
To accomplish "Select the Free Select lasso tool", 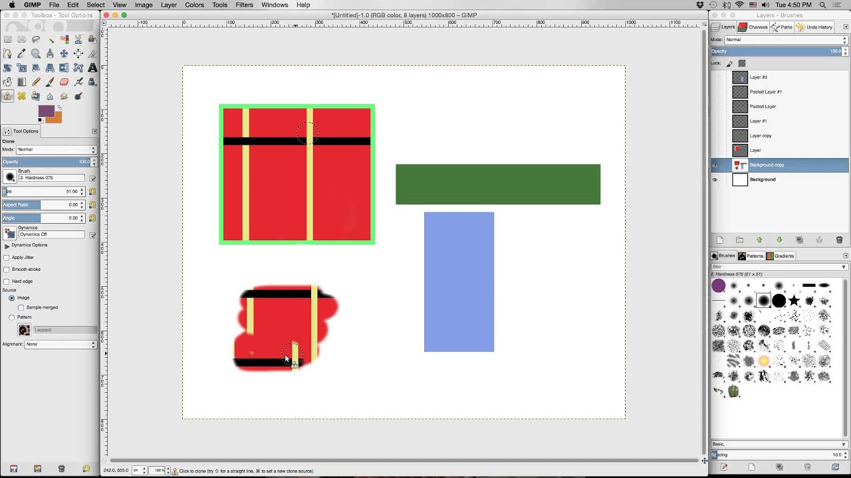I will click(36, 39).
